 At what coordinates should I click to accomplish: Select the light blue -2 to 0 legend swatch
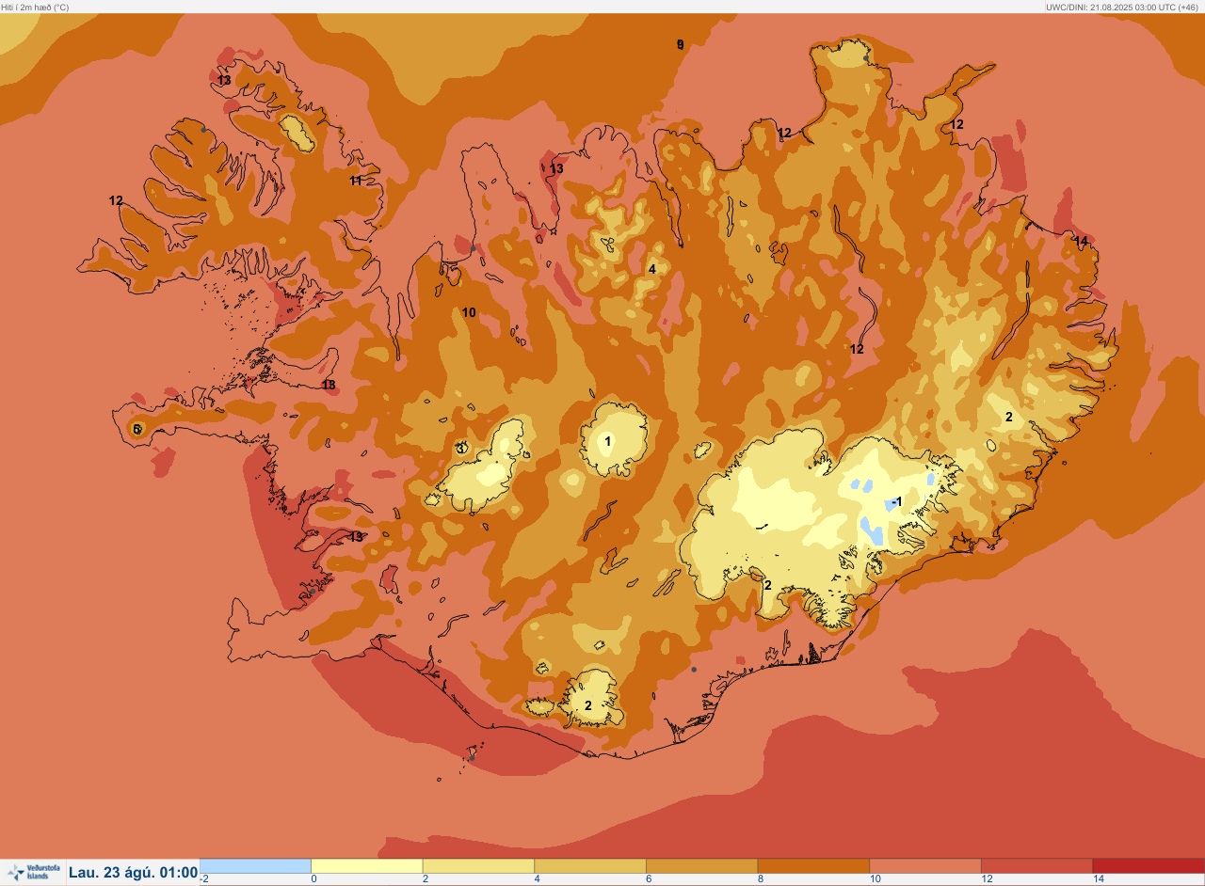point(255,865)
